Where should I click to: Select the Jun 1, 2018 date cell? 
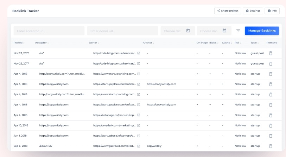coord(20,136)
